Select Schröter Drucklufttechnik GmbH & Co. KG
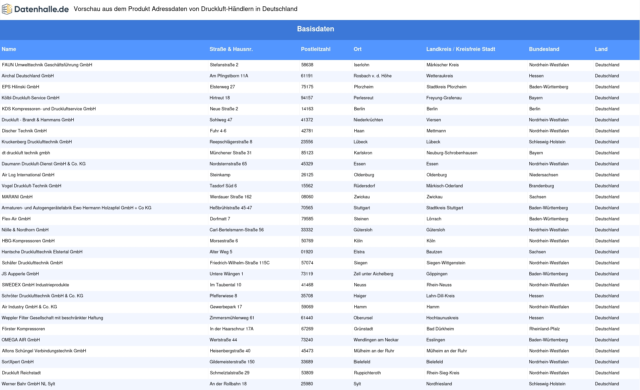This screenshot has height=390, width=640. click(43, 296)
